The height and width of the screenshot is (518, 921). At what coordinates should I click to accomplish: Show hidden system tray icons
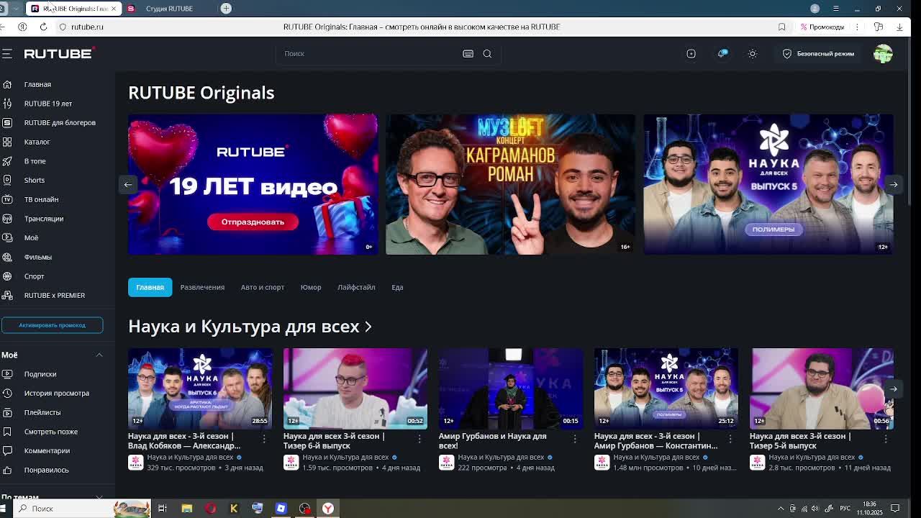point(781,509)
